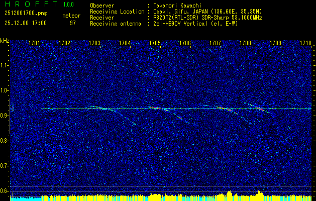Click the 1707 time marker
The height and width of the screenshot is (201, 316).
pyautogui.click(x=215, y=43)
